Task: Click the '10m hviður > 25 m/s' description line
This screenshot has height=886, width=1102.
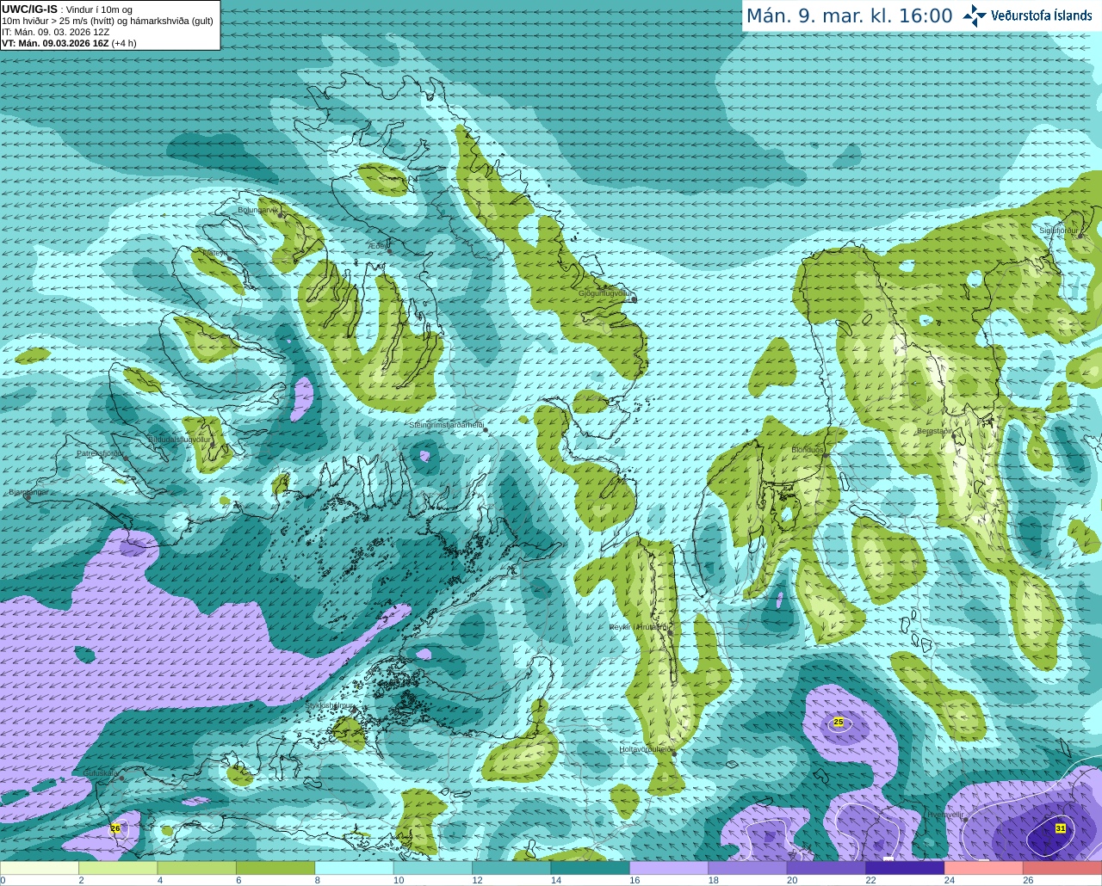Action: [108, 21]
